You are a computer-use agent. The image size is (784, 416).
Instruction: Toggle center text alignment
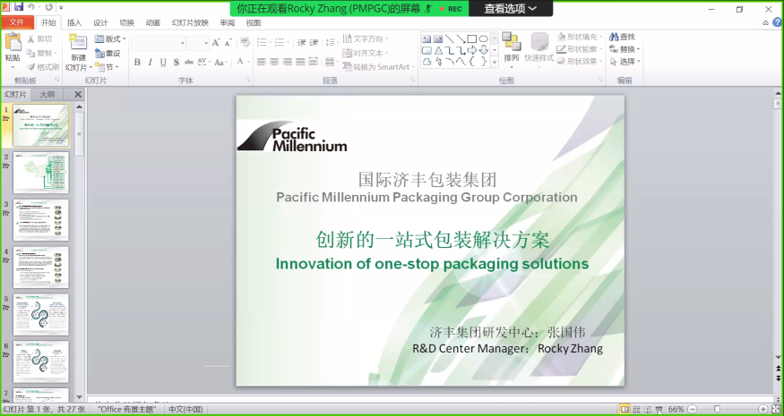[x=274, y=62]
